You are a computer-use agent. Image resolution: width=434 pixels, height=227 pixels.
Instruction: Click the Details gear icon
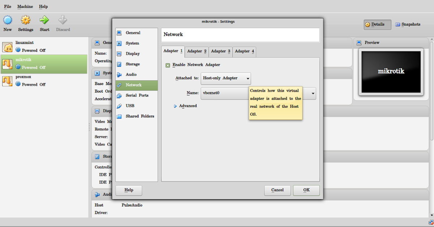367,25
